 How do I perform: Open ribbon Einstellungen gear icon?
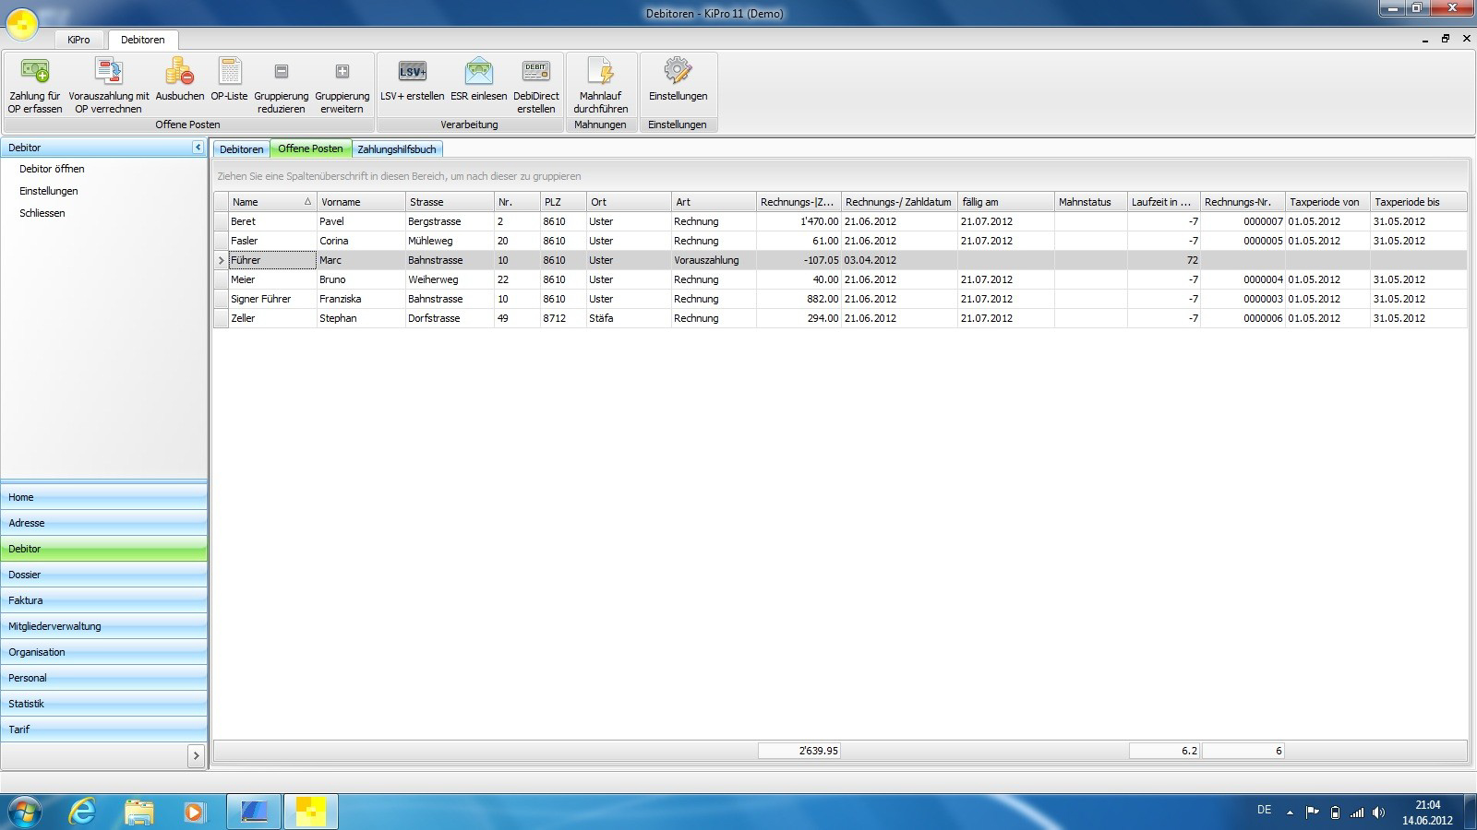click(678, 72)
